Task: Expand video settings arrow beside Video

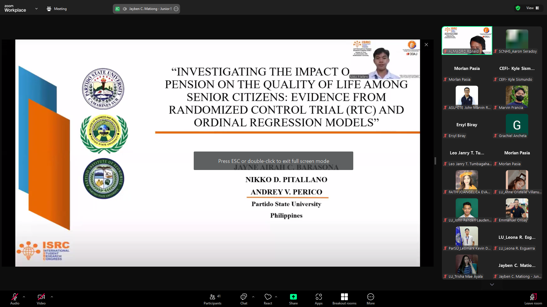Action: [x=52, y=297]
